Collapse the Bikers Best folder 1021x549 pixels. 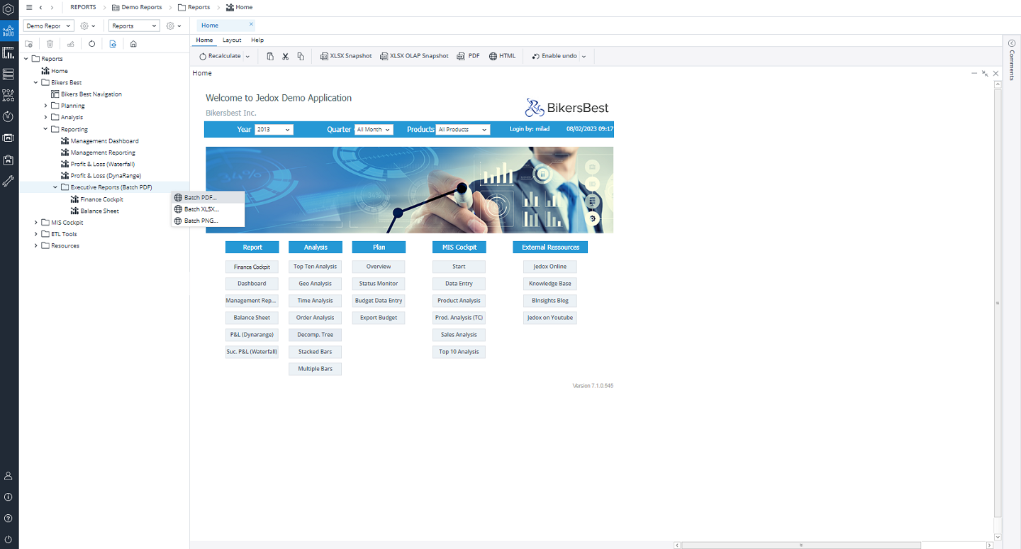[36, 82]
